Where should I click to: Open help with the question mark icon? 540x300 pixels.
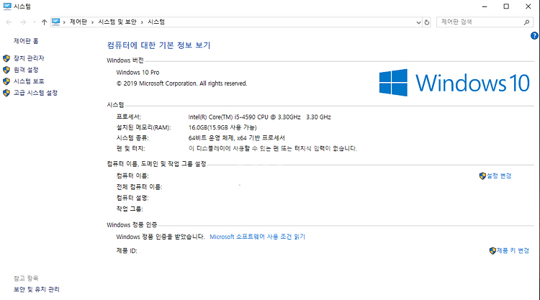(534, 35)
